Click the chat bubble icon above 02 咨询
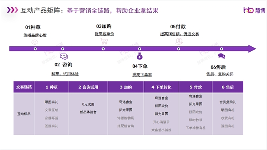This screenshot has width=267, height=150. [x=64, y=57]
